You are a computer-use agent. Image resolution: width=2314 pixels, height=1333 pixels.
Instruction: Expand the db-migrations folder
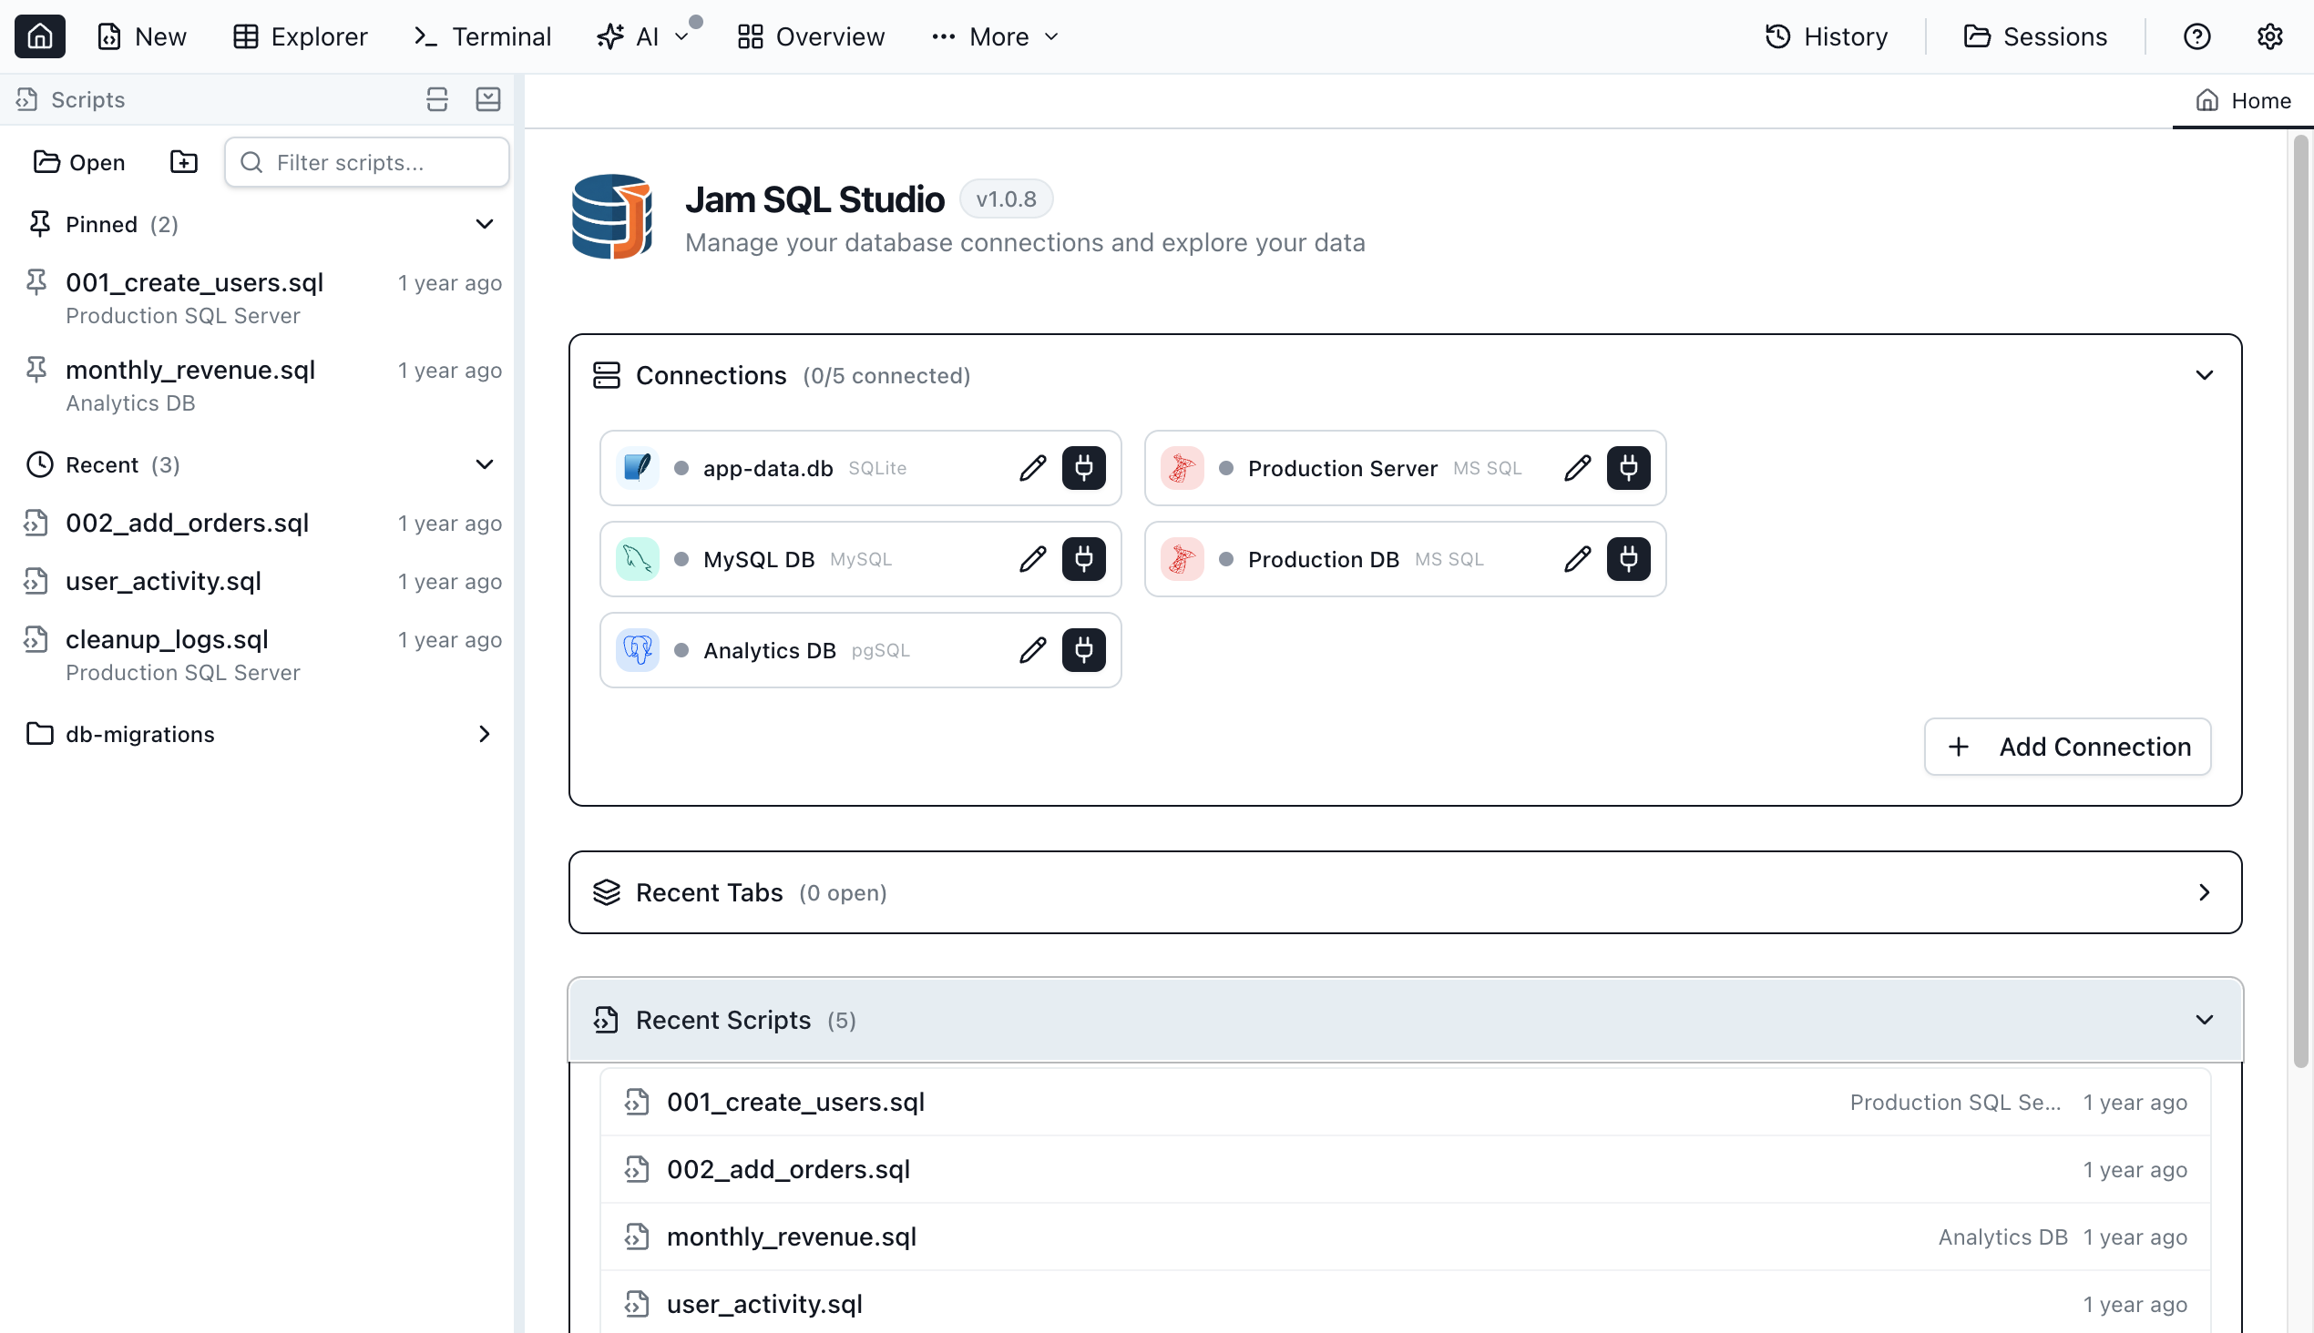coord(484,734)
